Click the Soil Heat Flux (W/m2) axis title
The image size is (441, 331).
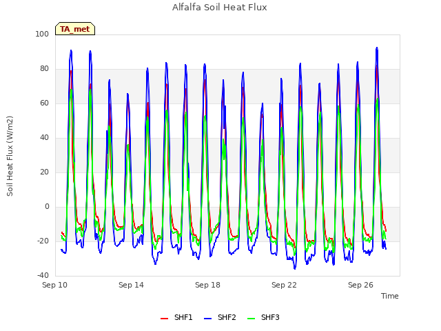10,156
